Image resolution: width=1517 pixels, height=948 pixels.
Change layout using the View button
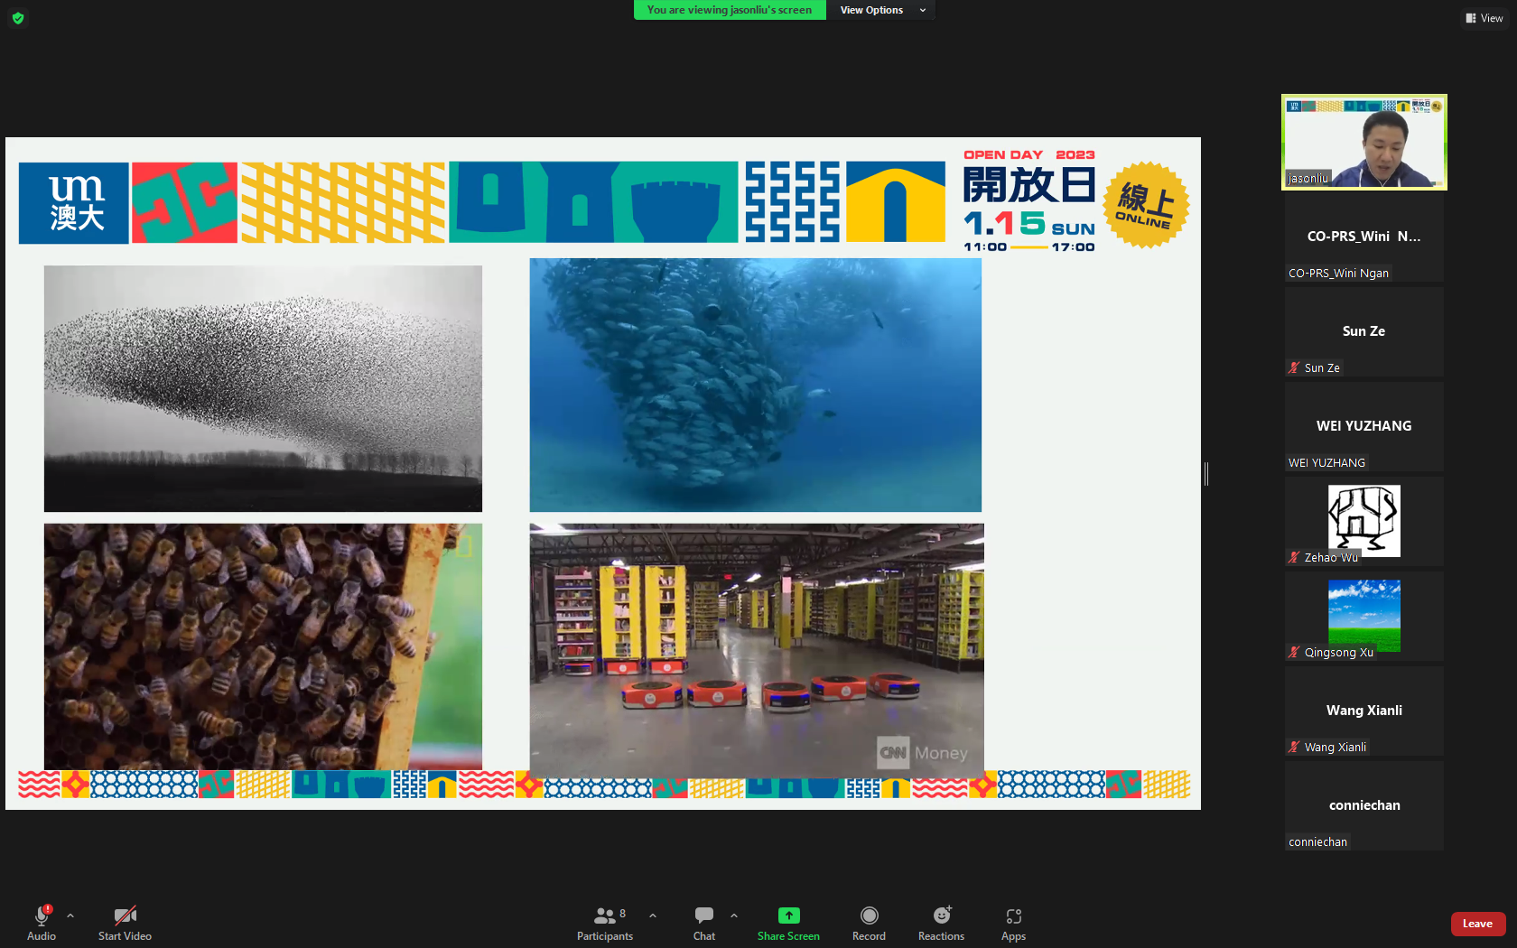point(1484,18)
